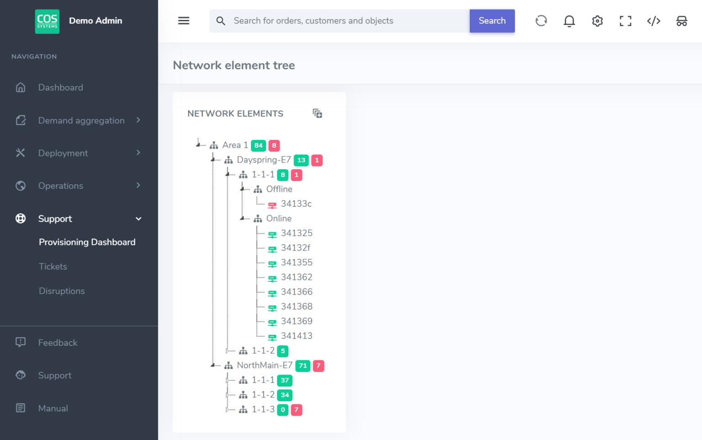Open the Disruptions menu item

[x=62, y=291]
